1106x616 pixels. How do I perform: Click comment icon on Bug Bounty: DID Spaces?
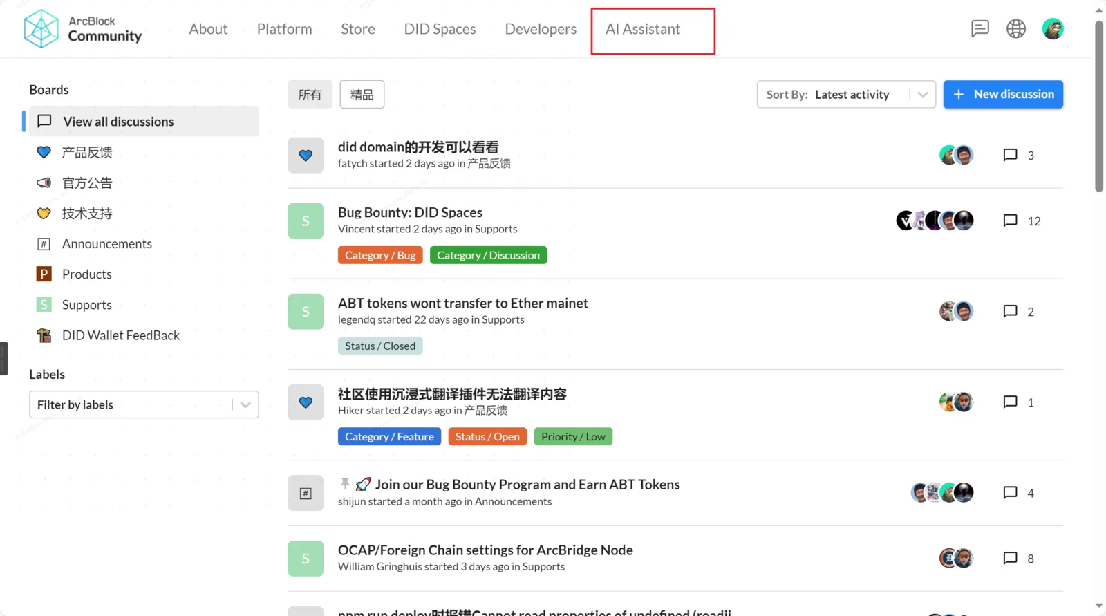[x=1010, y=221]
